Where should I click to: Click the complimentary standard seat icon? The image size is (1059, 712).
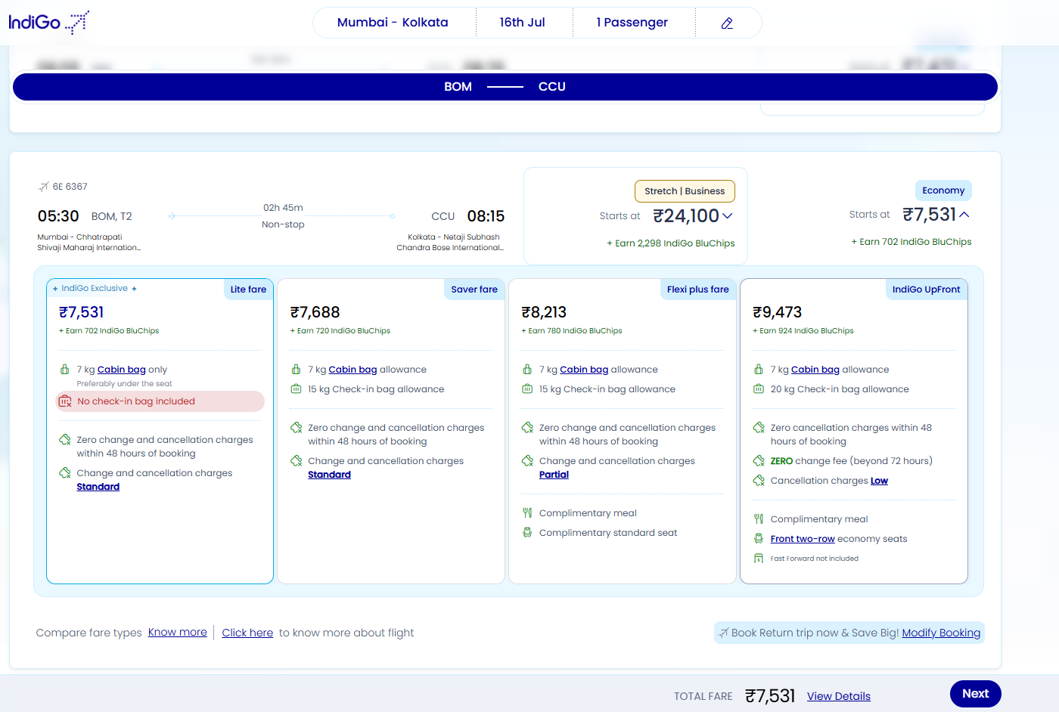(527, 533)
